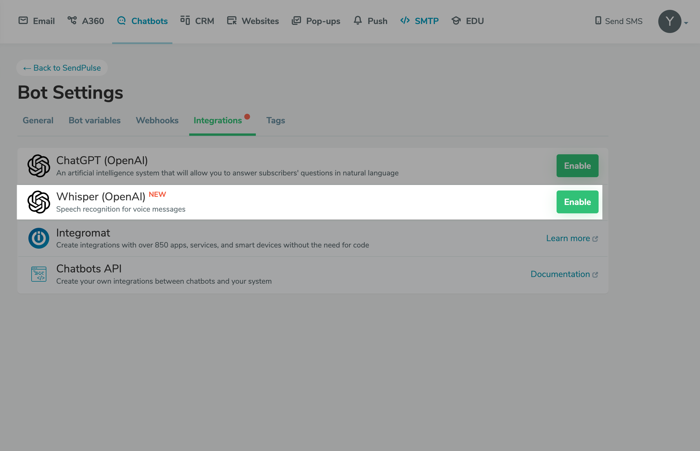Screen dimensions: 700x451
Task: Select the EDU graduation cap icon
Action: point(456,21)
